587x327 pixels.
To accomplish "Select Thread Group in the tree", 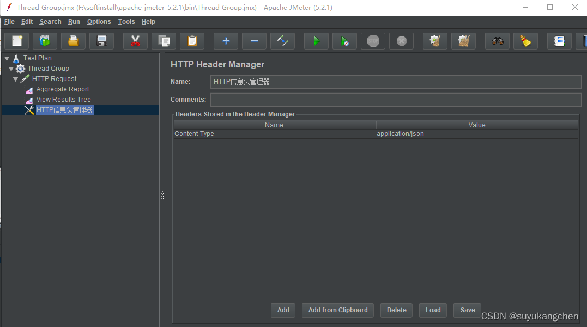I will (x=49, y=69).
